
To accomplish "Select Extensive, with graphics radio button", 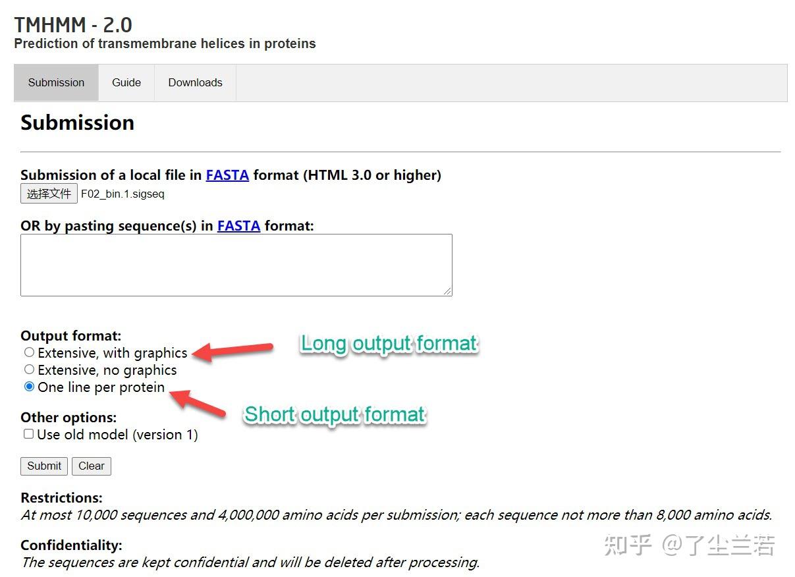I will (29, 352).
